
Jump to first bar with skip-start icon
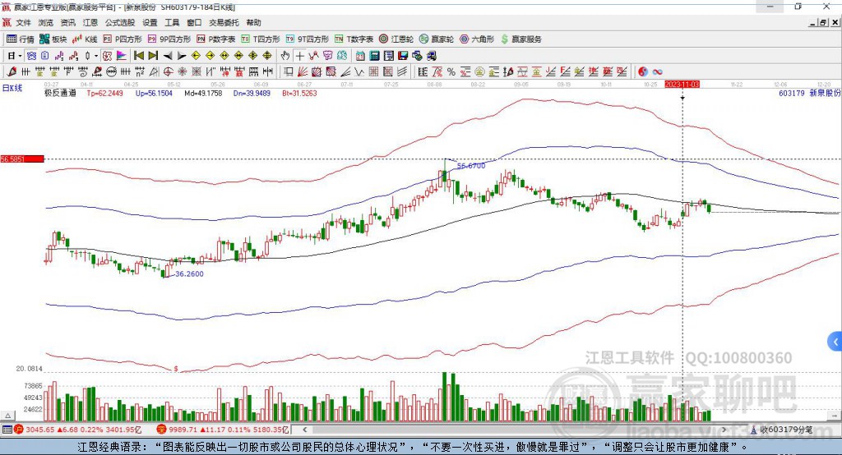click(x=139, y=56)
